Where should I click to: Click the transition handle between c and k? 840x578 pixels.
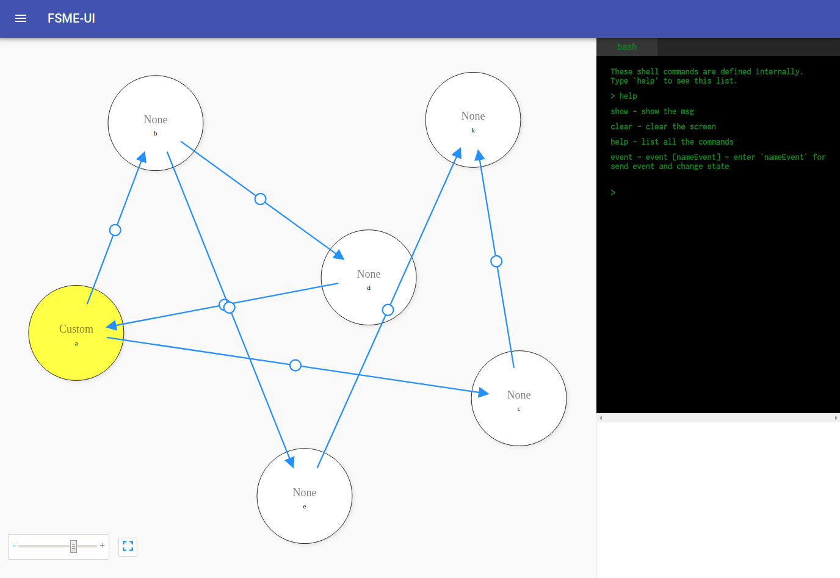tap(496, 261)
